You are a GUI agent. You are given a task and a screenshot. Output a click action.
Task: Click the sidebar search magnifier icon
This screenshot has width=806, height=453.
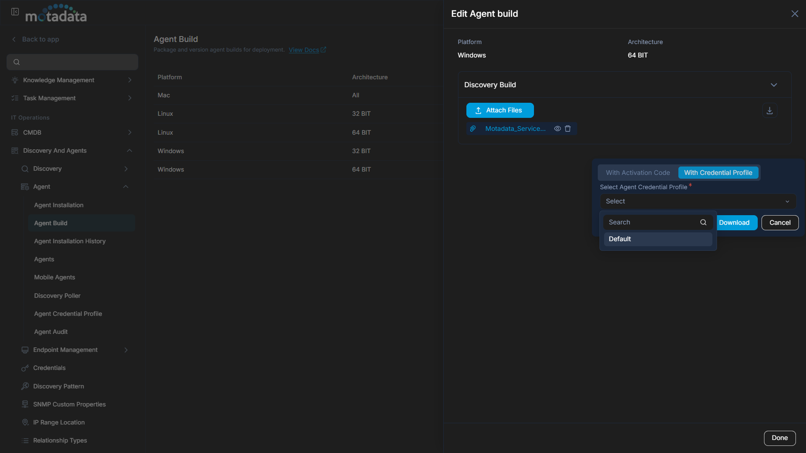click(x=17, y=62)
